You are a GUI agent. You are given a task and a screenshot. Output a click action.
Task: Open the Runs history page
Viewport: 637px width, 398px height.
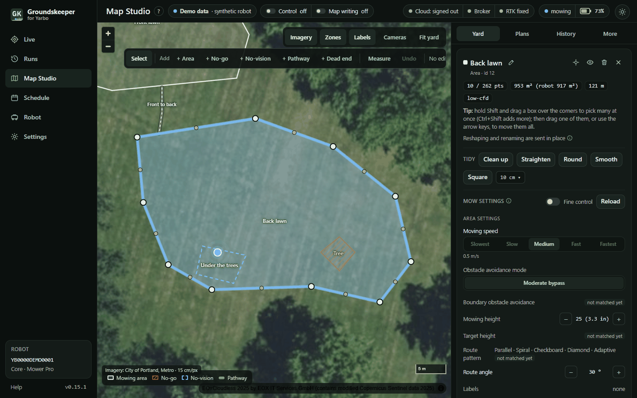48,59
